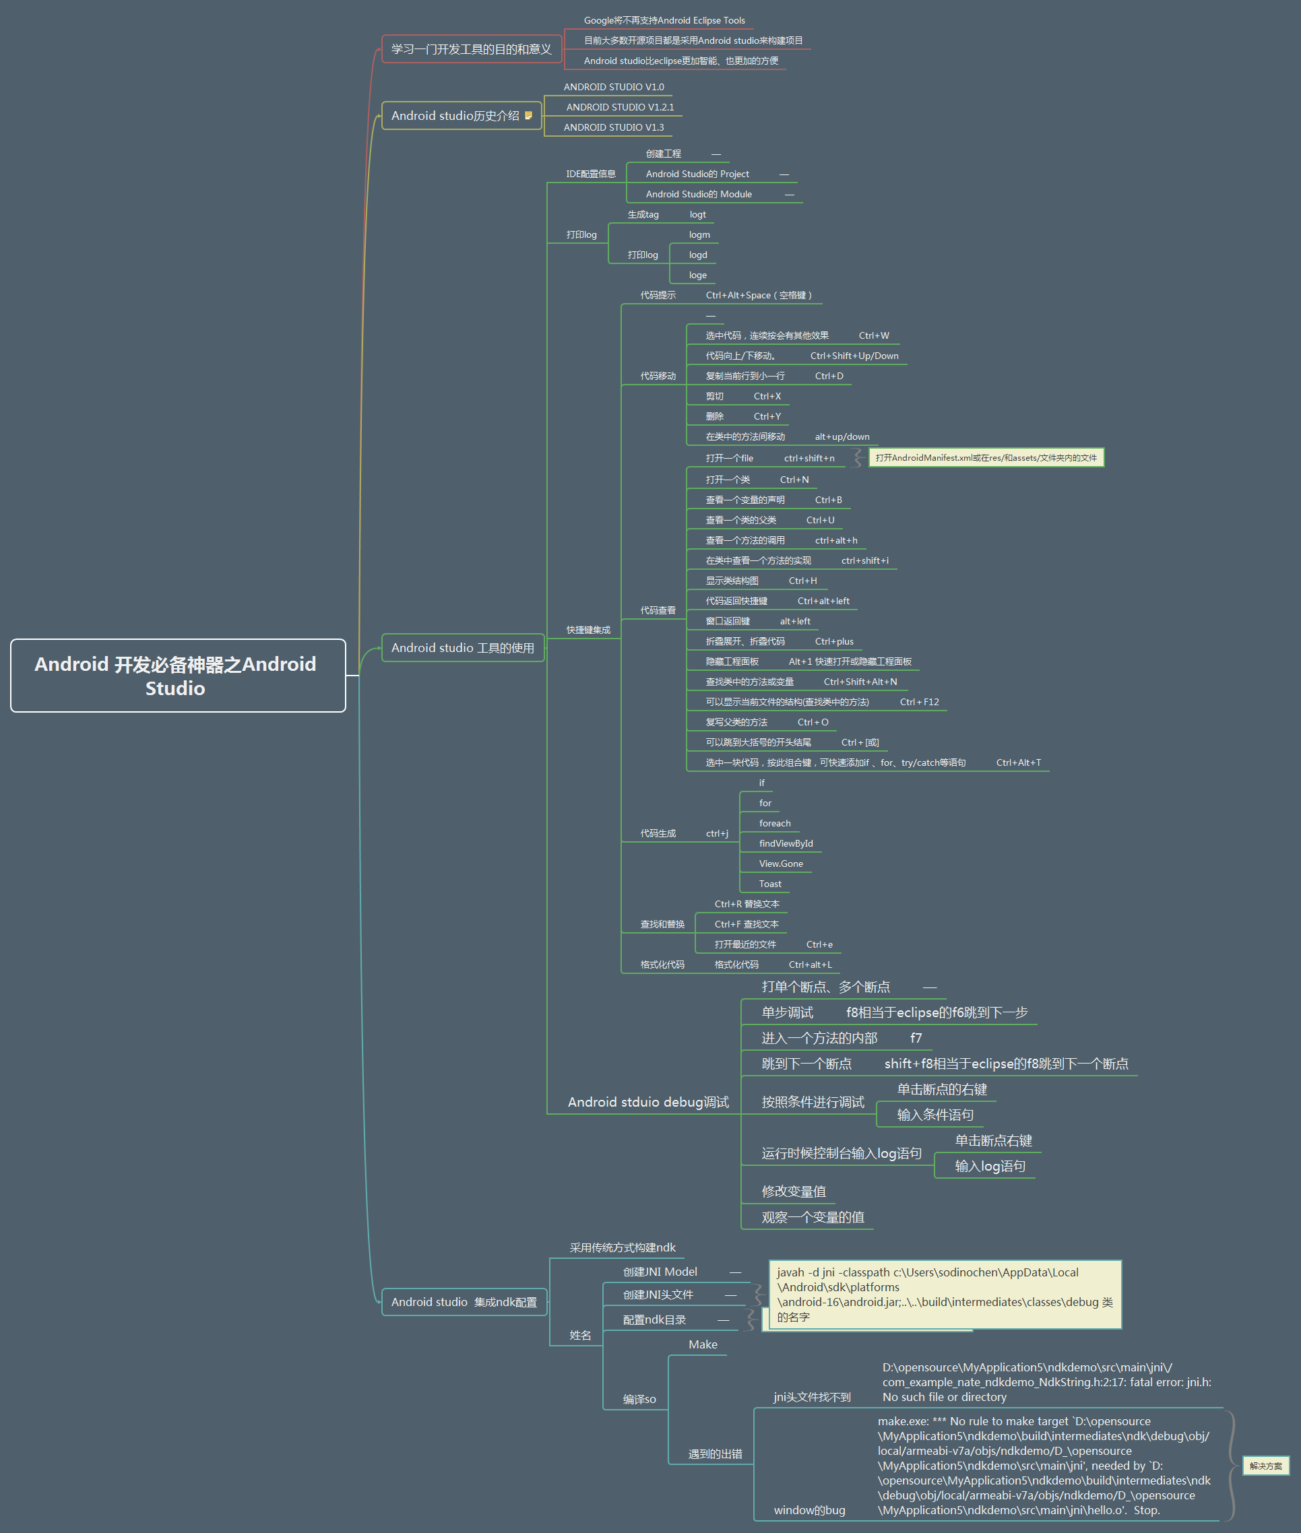Click the 解决方案 label box
The image size is (1301, 1533).
coord(1265,1466)
